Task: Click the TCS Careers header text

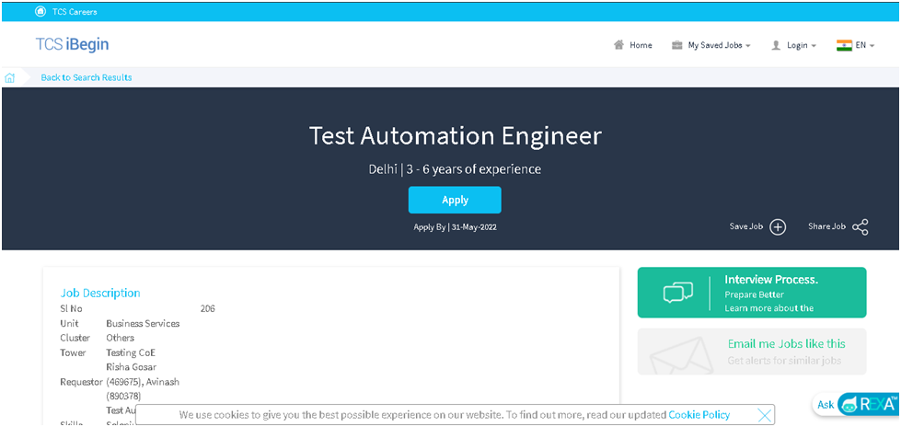Action: (x=75, y=12)
